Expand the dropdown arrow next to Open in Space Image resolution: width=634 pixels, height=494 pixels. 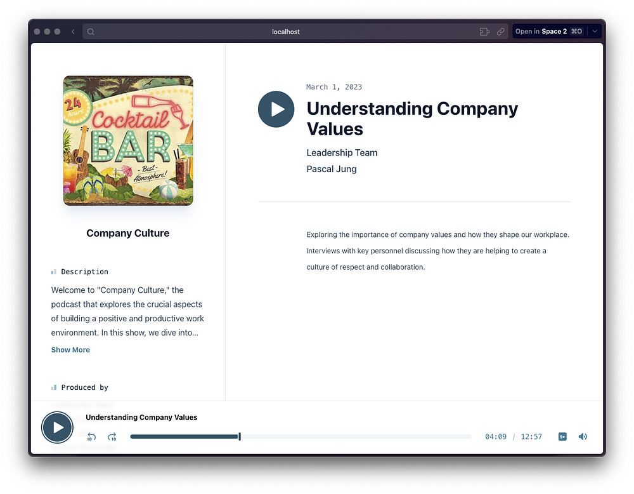pos(595,32)
